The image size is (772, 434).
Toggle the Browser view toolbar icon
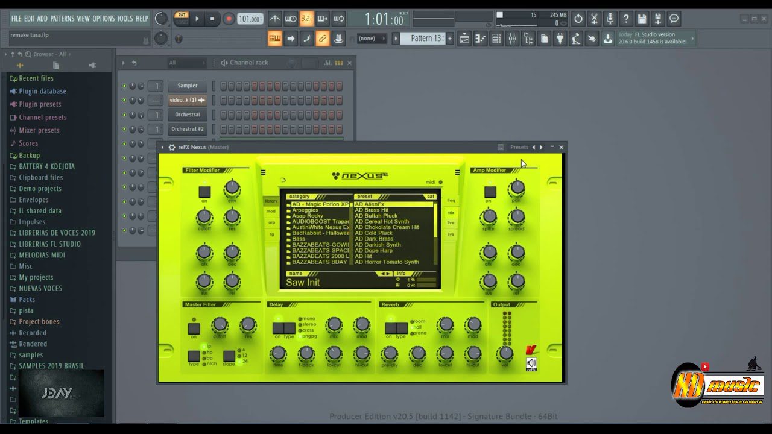528,39
